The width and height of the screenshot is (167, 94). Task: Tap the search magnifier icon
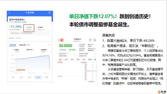pyautogui.click(x=95, y=40)
